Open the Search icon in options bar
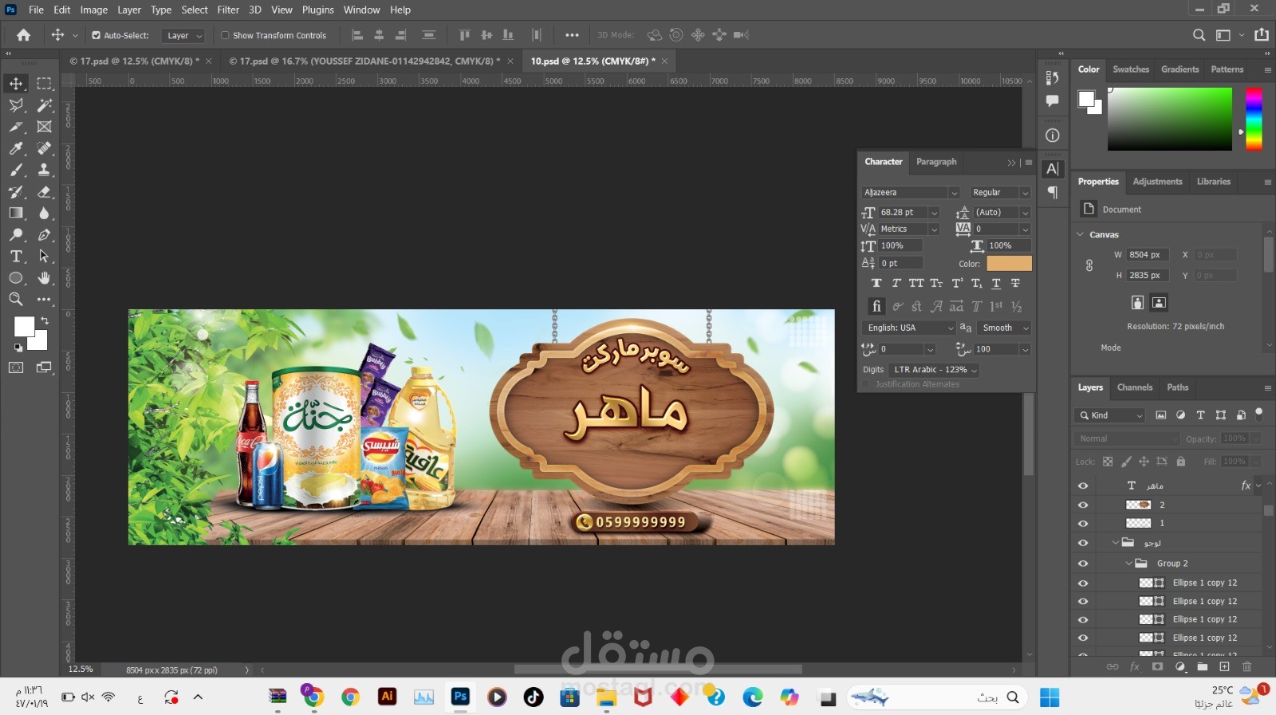1276x715 pixels. pyautogui.click(x=1199, y=35)
